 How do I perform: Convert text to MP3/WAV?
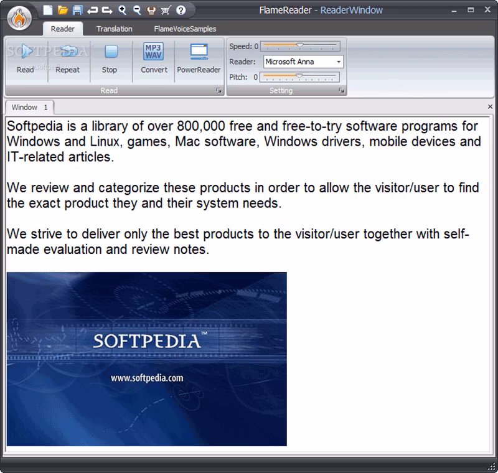(154, 60)
